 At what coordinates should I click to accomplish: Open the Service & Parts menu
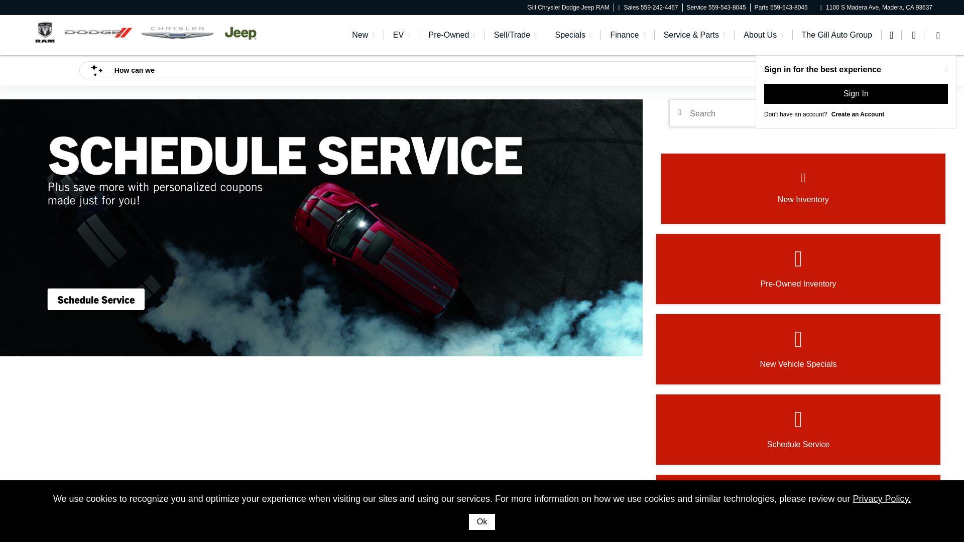click(694, 35)
